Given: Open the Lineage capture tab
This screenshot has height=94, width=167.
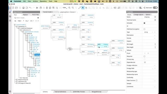Looking at the screenshot, I should click(x=139, y=15).
